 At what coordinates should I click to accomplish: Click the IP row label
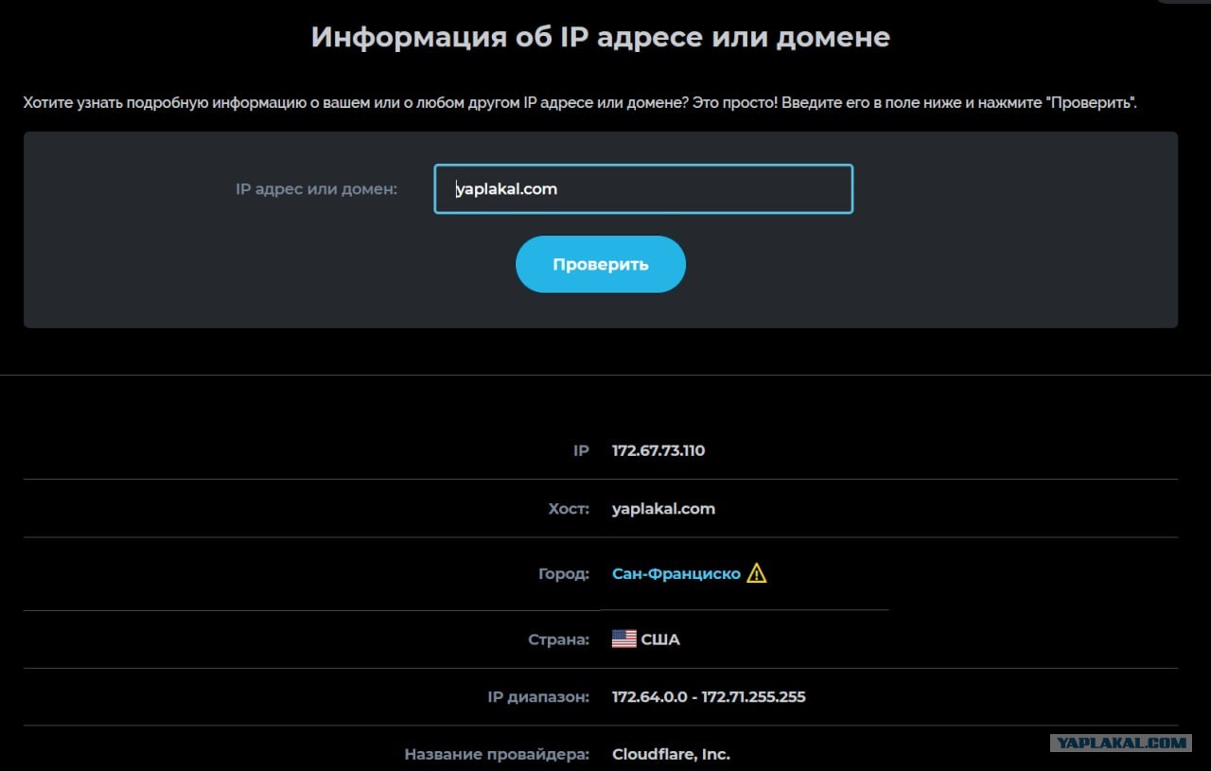tap(581, 450)
